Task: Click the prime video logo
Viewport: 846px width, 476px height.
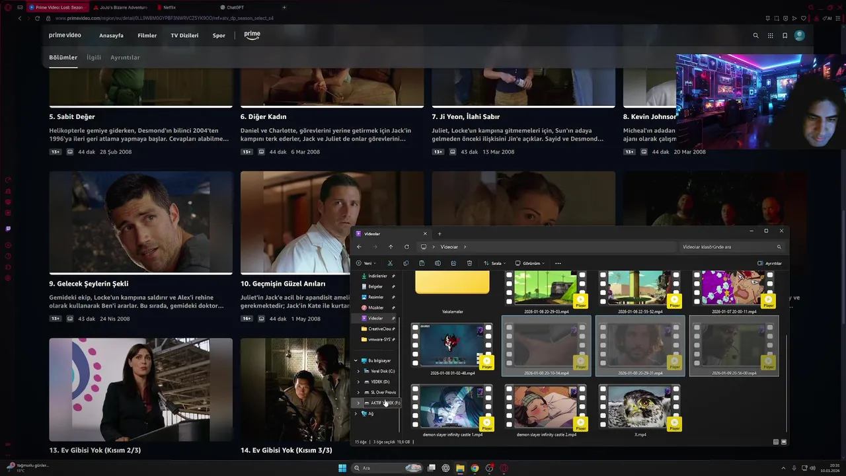Action: tap(65, 35)
